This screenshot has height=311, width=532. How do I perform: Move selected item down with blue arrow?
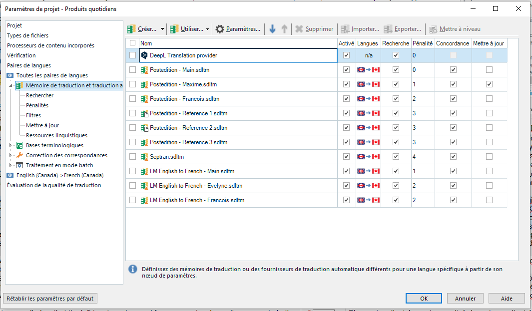click(x=272, y=29)
